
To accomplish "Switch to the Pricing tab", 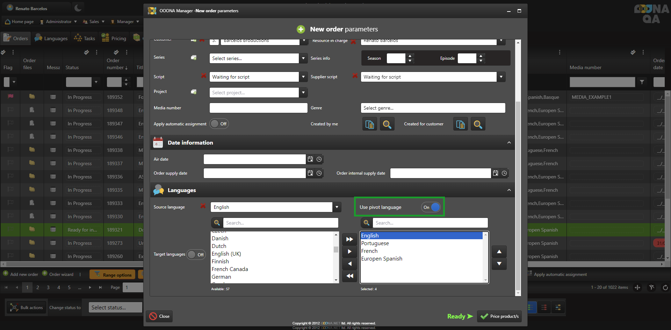I will [114, 38].
